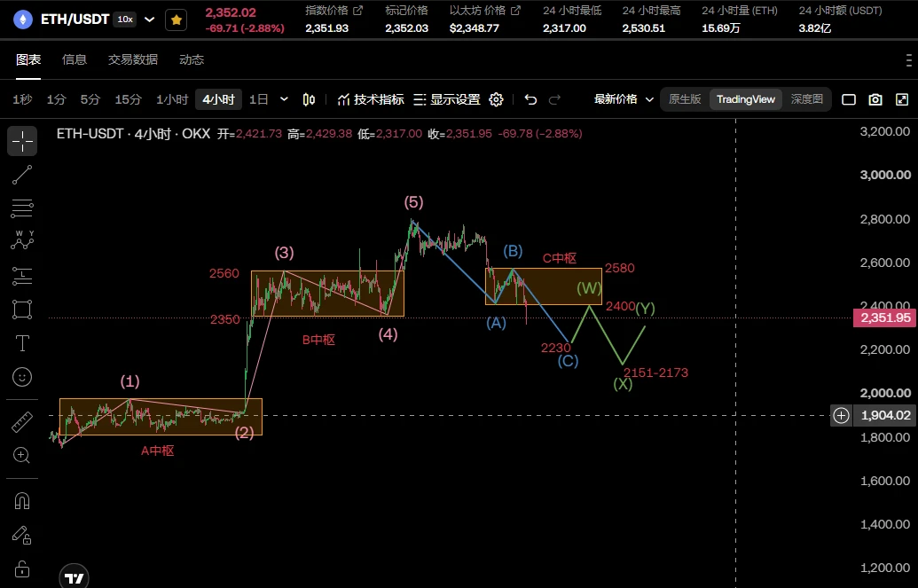Select the trend line drawing tool
The height and width of the screenshot is (588, 918).
click(x=22, y=175)
